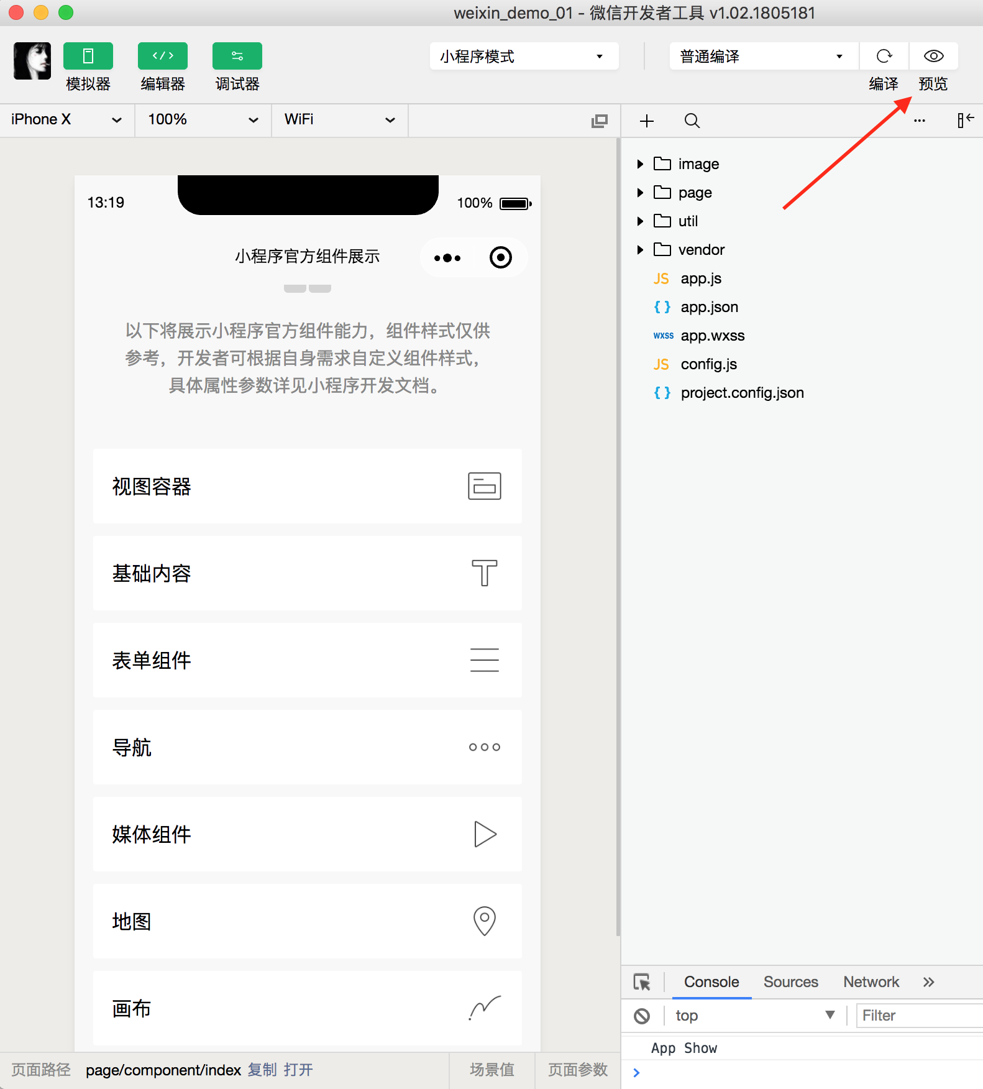Click the plus icon to add file
The image size is (983, 1089).
tap(647, 121)
